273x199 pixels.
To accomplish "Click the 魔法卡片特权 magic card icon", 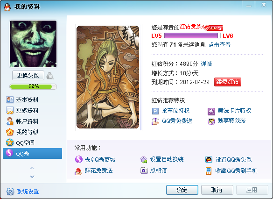I will pyautogui.click(x=211, y=112).
